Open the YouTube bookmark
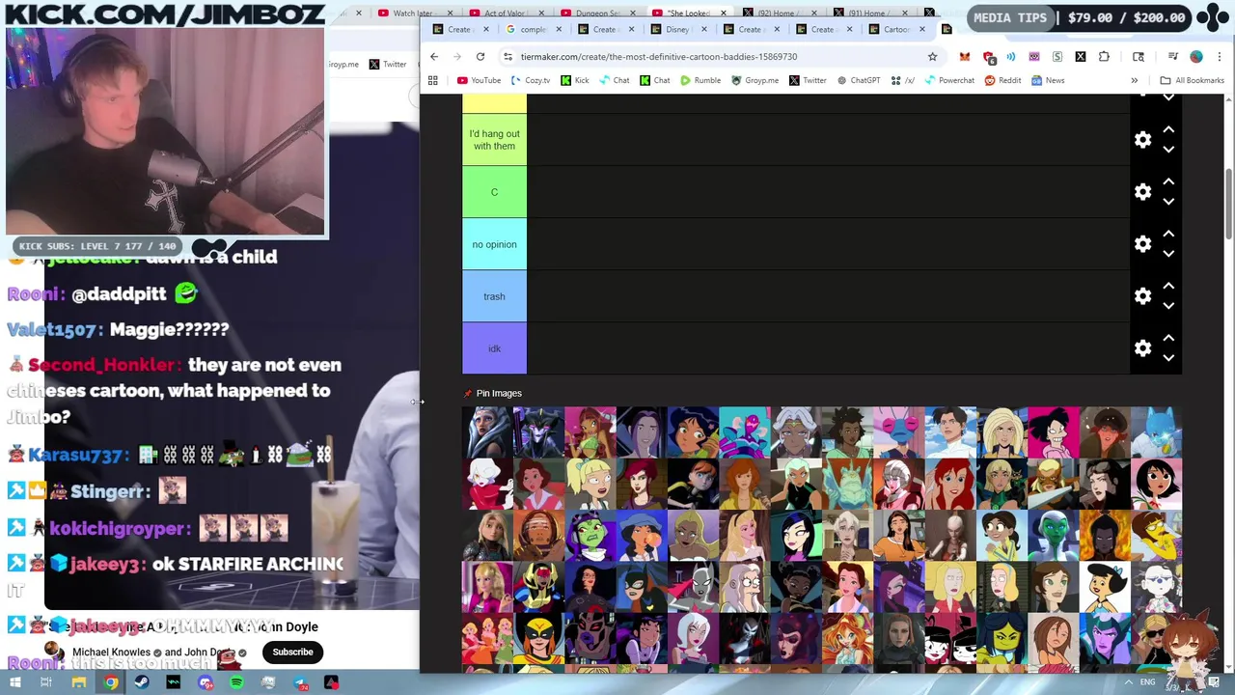1235x695 pixels. (x=479, y=80)
